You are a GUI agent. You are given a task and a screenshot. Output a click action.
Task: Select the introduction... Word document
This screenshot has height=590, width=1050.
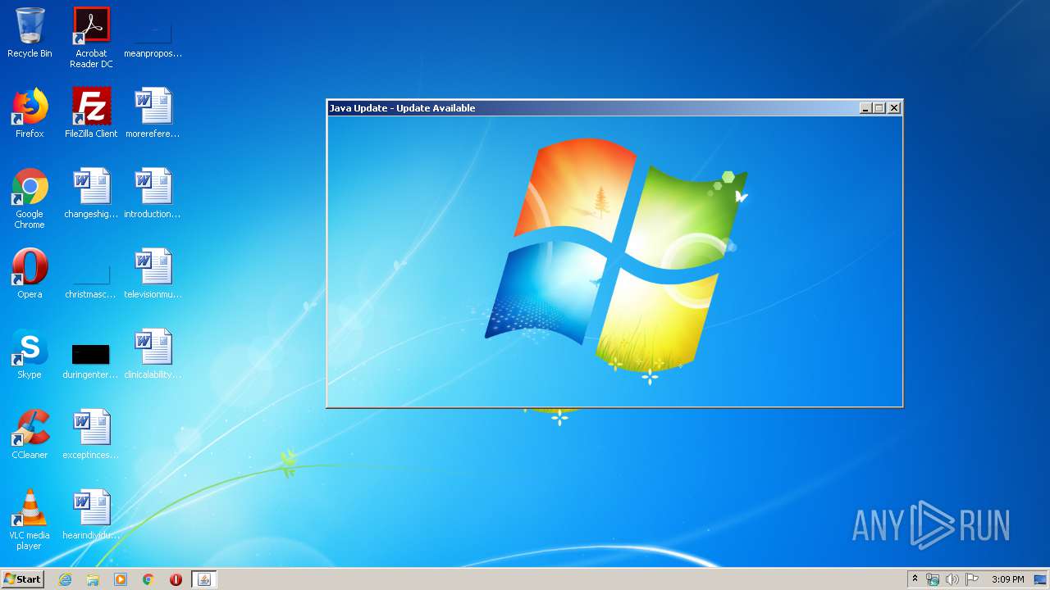(x=153, y=193)
